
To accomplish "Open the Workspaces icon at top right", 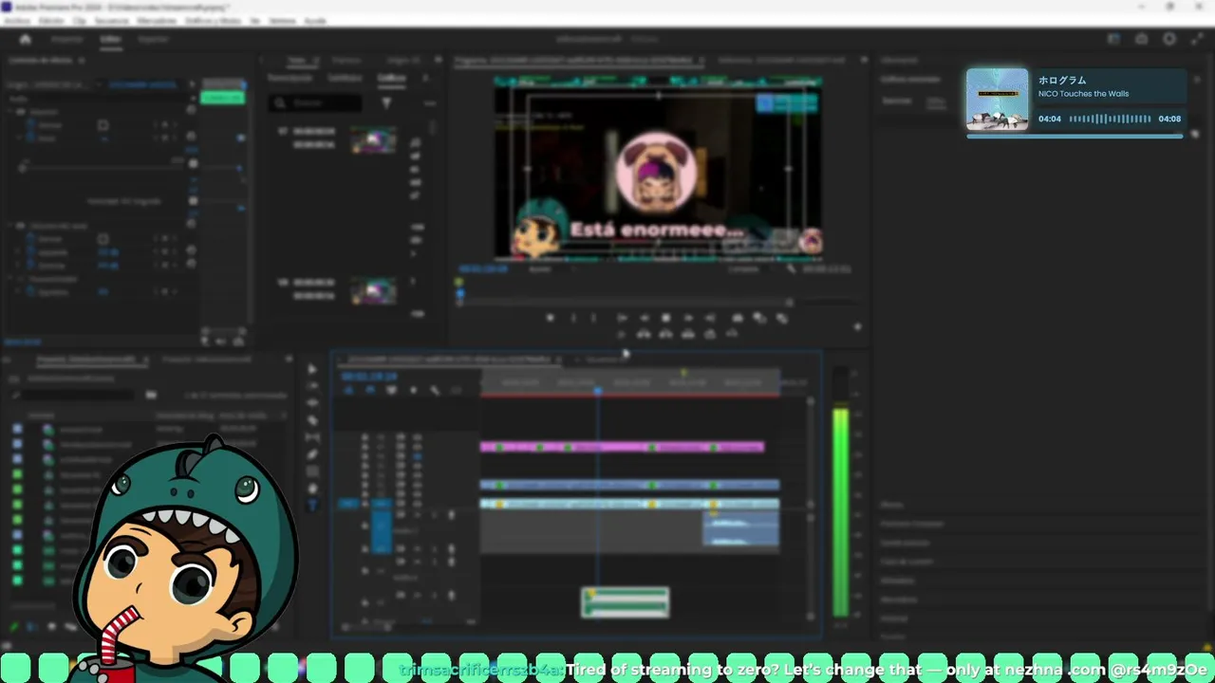I will (x=1113, y=39).
